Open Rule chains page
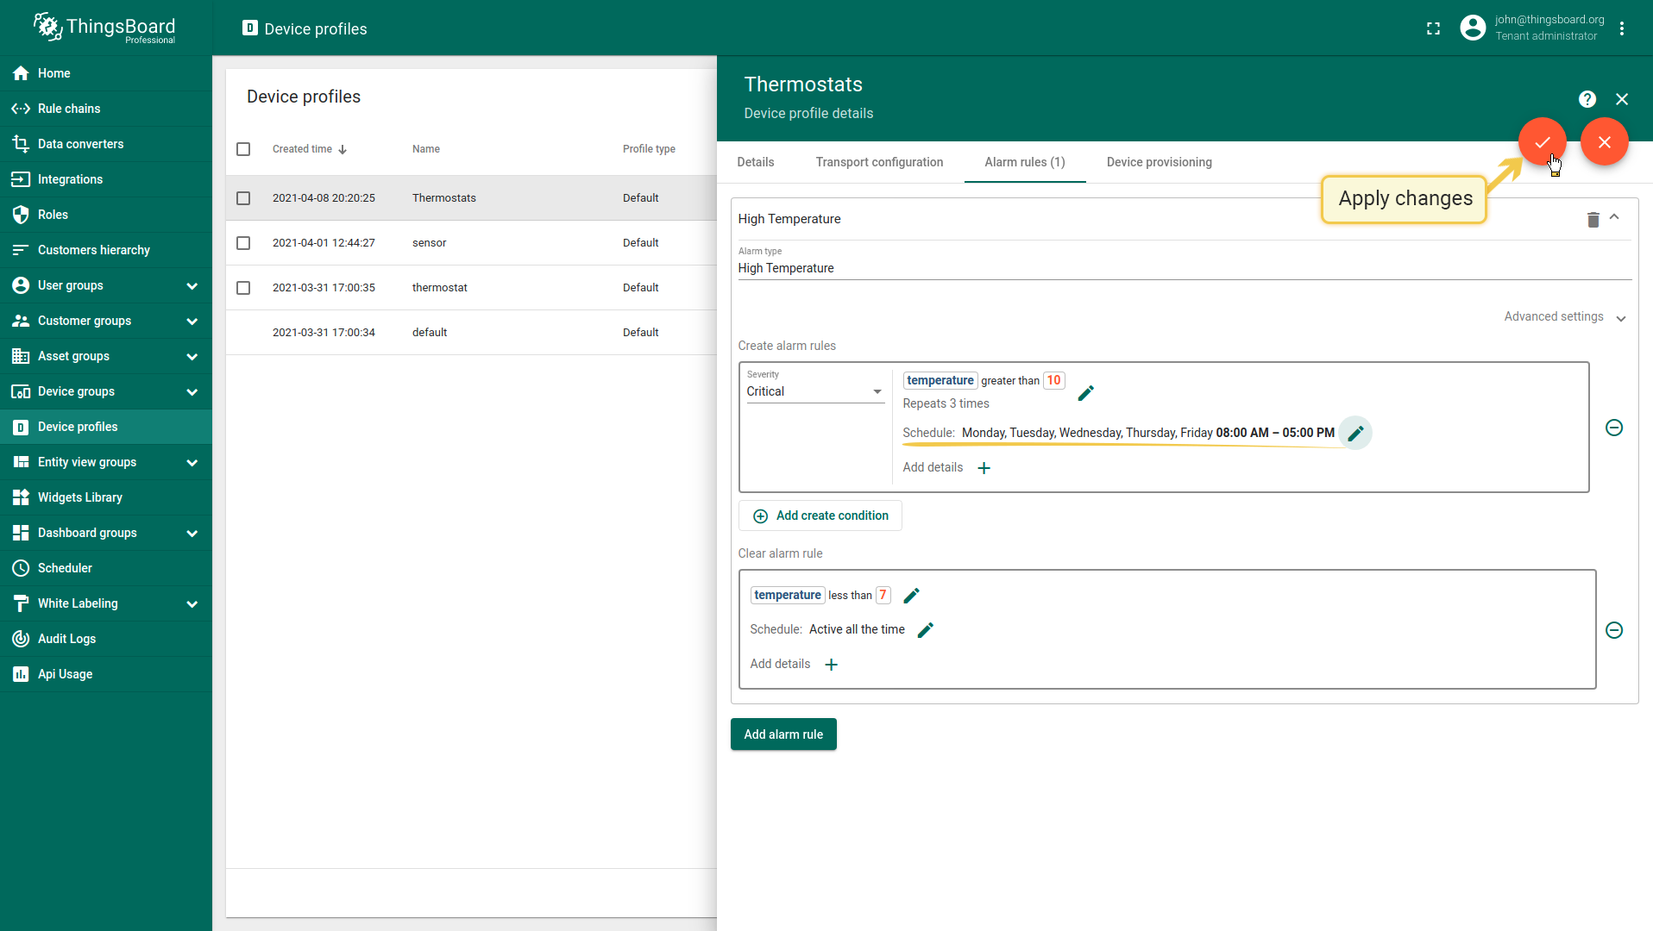 tap(105, 109)
